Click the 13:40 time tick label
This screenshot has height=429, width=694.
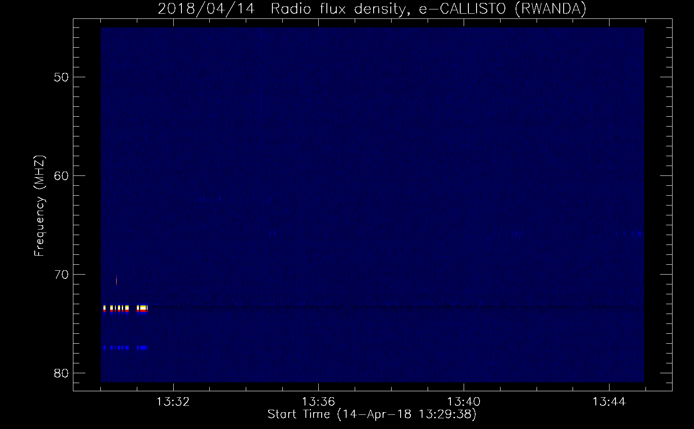tap(464, 402)
